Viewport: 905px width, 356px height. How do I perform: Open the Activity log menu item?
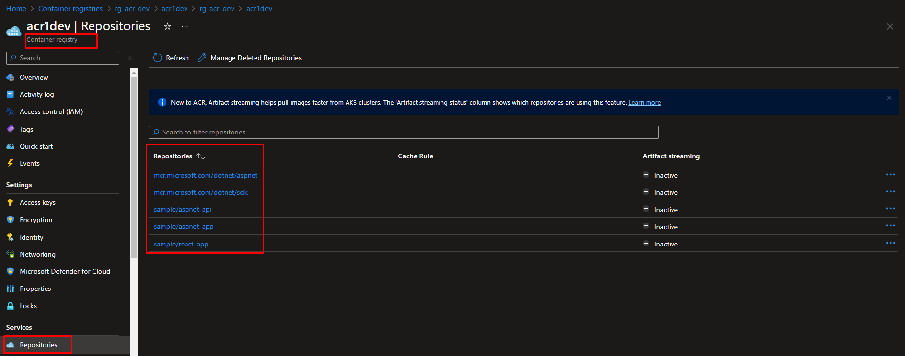37,94
